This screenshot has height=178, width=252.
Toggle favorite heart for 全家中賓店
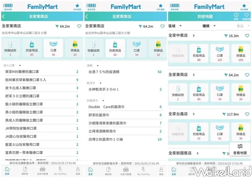(247, 36)
